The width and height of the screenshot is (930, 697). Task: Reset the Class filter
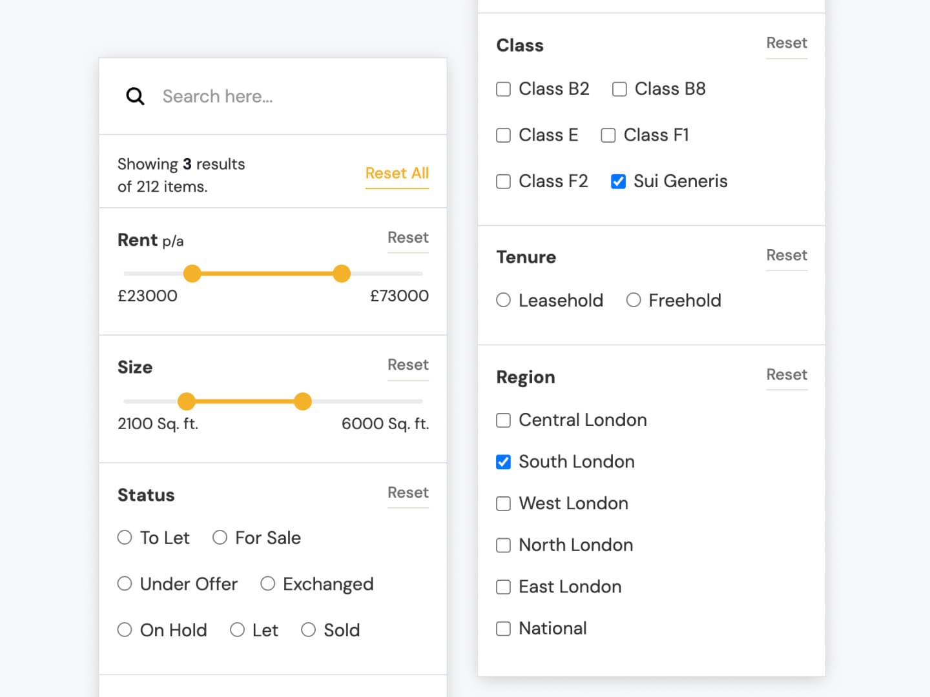click(787, 43)
